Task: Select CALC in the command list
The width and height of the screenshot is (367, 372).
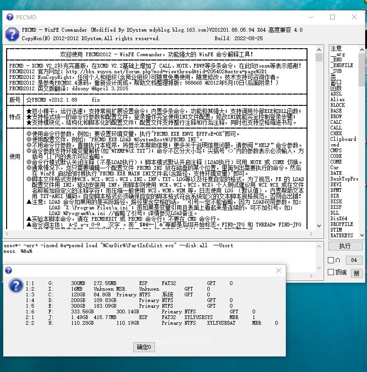Action: tap(336, 122)
